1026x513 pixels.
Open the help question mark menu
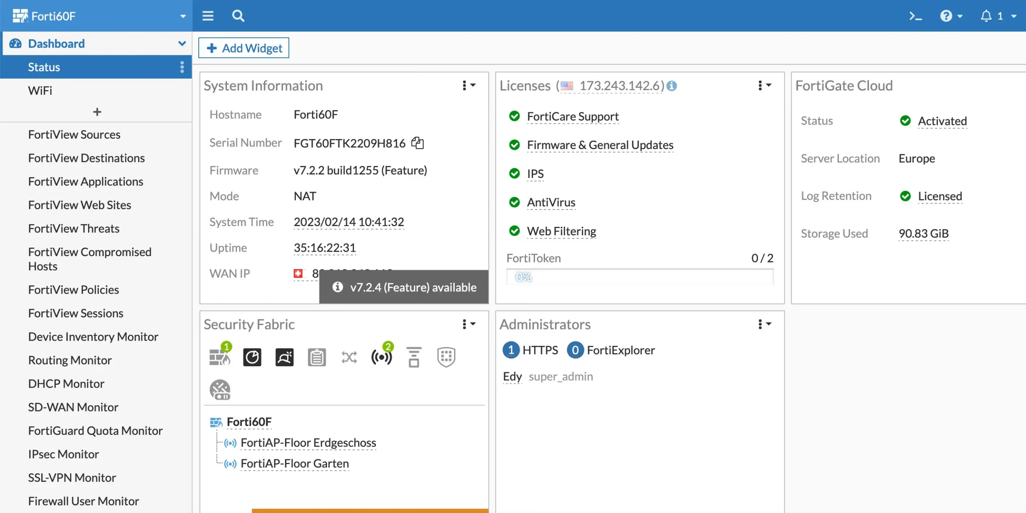point(946,16)
